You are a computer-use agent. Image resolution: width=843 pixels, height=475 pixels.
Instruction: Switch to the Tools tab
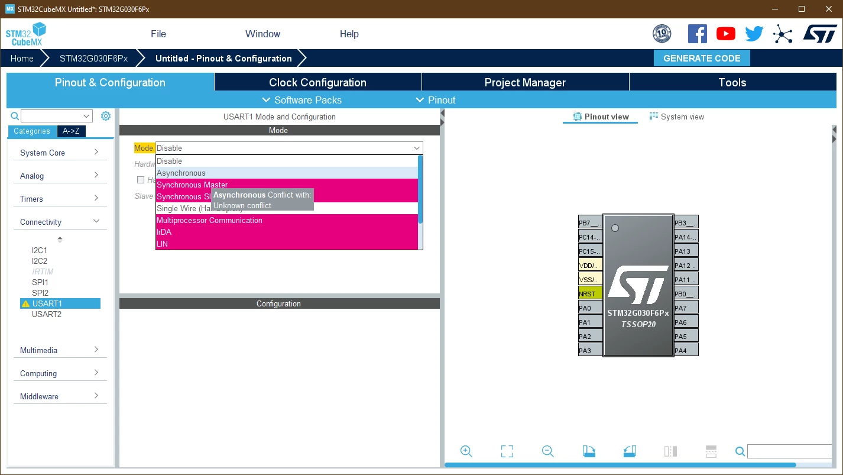733,82
